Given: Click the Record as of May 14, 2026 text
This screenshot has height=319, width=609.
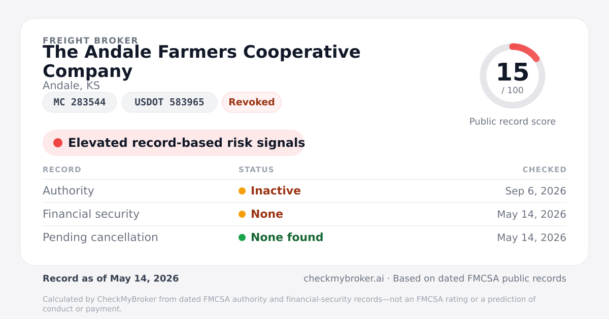Looking at the screenshot, I should [111, 278].
